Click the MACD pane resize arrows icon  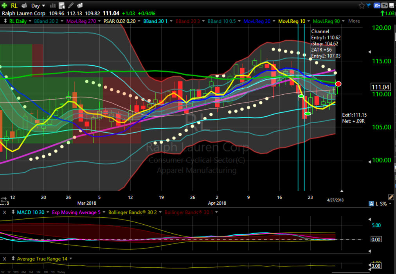pyautogui.click(x=13, y=213)
